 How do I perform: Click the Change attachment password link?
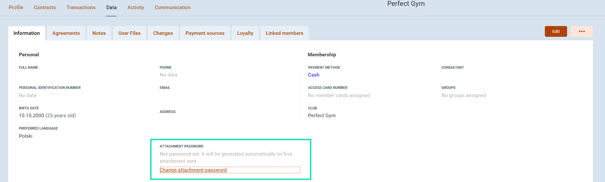tap(193, 170)
